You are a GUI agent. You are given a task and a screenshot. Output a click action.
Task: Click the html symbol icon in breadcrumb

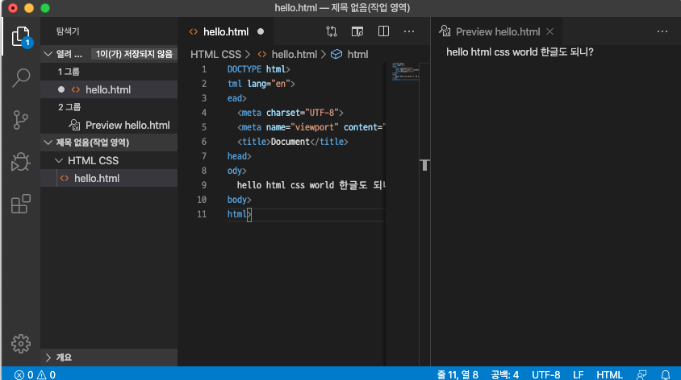click(x=336, y=55)
